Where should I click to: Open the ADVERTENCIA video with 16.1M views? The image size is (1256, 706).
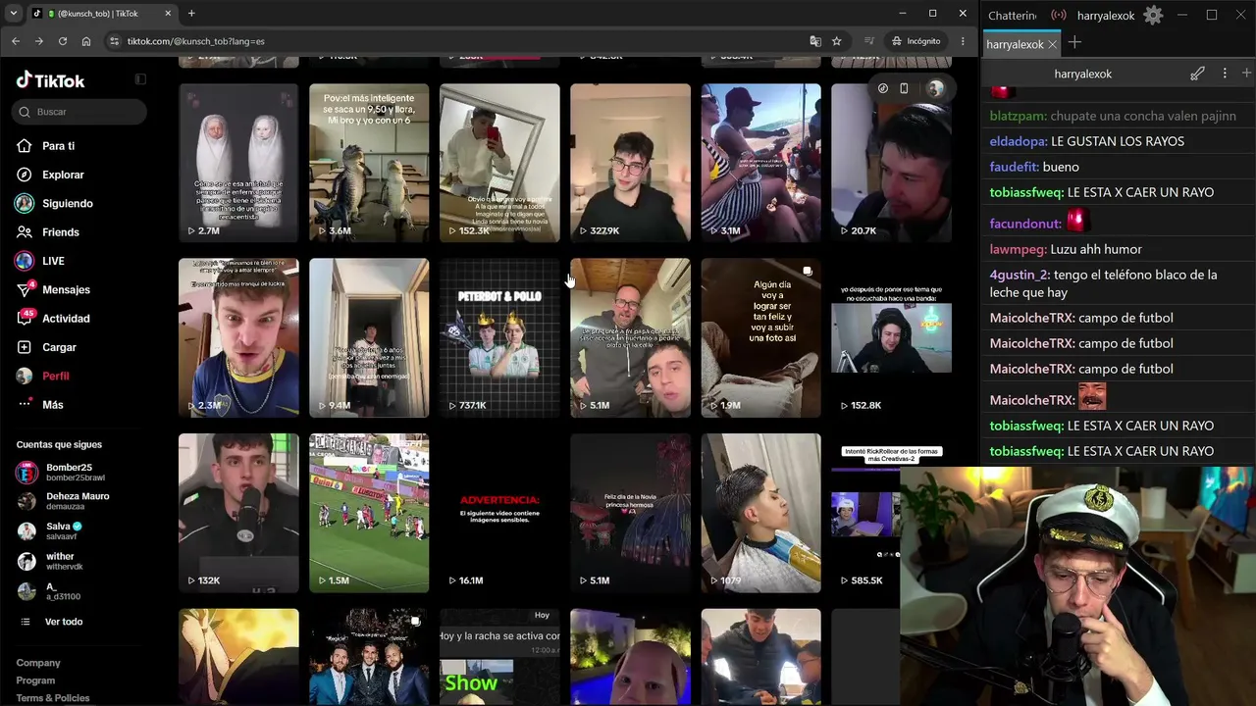pos(499,513)
